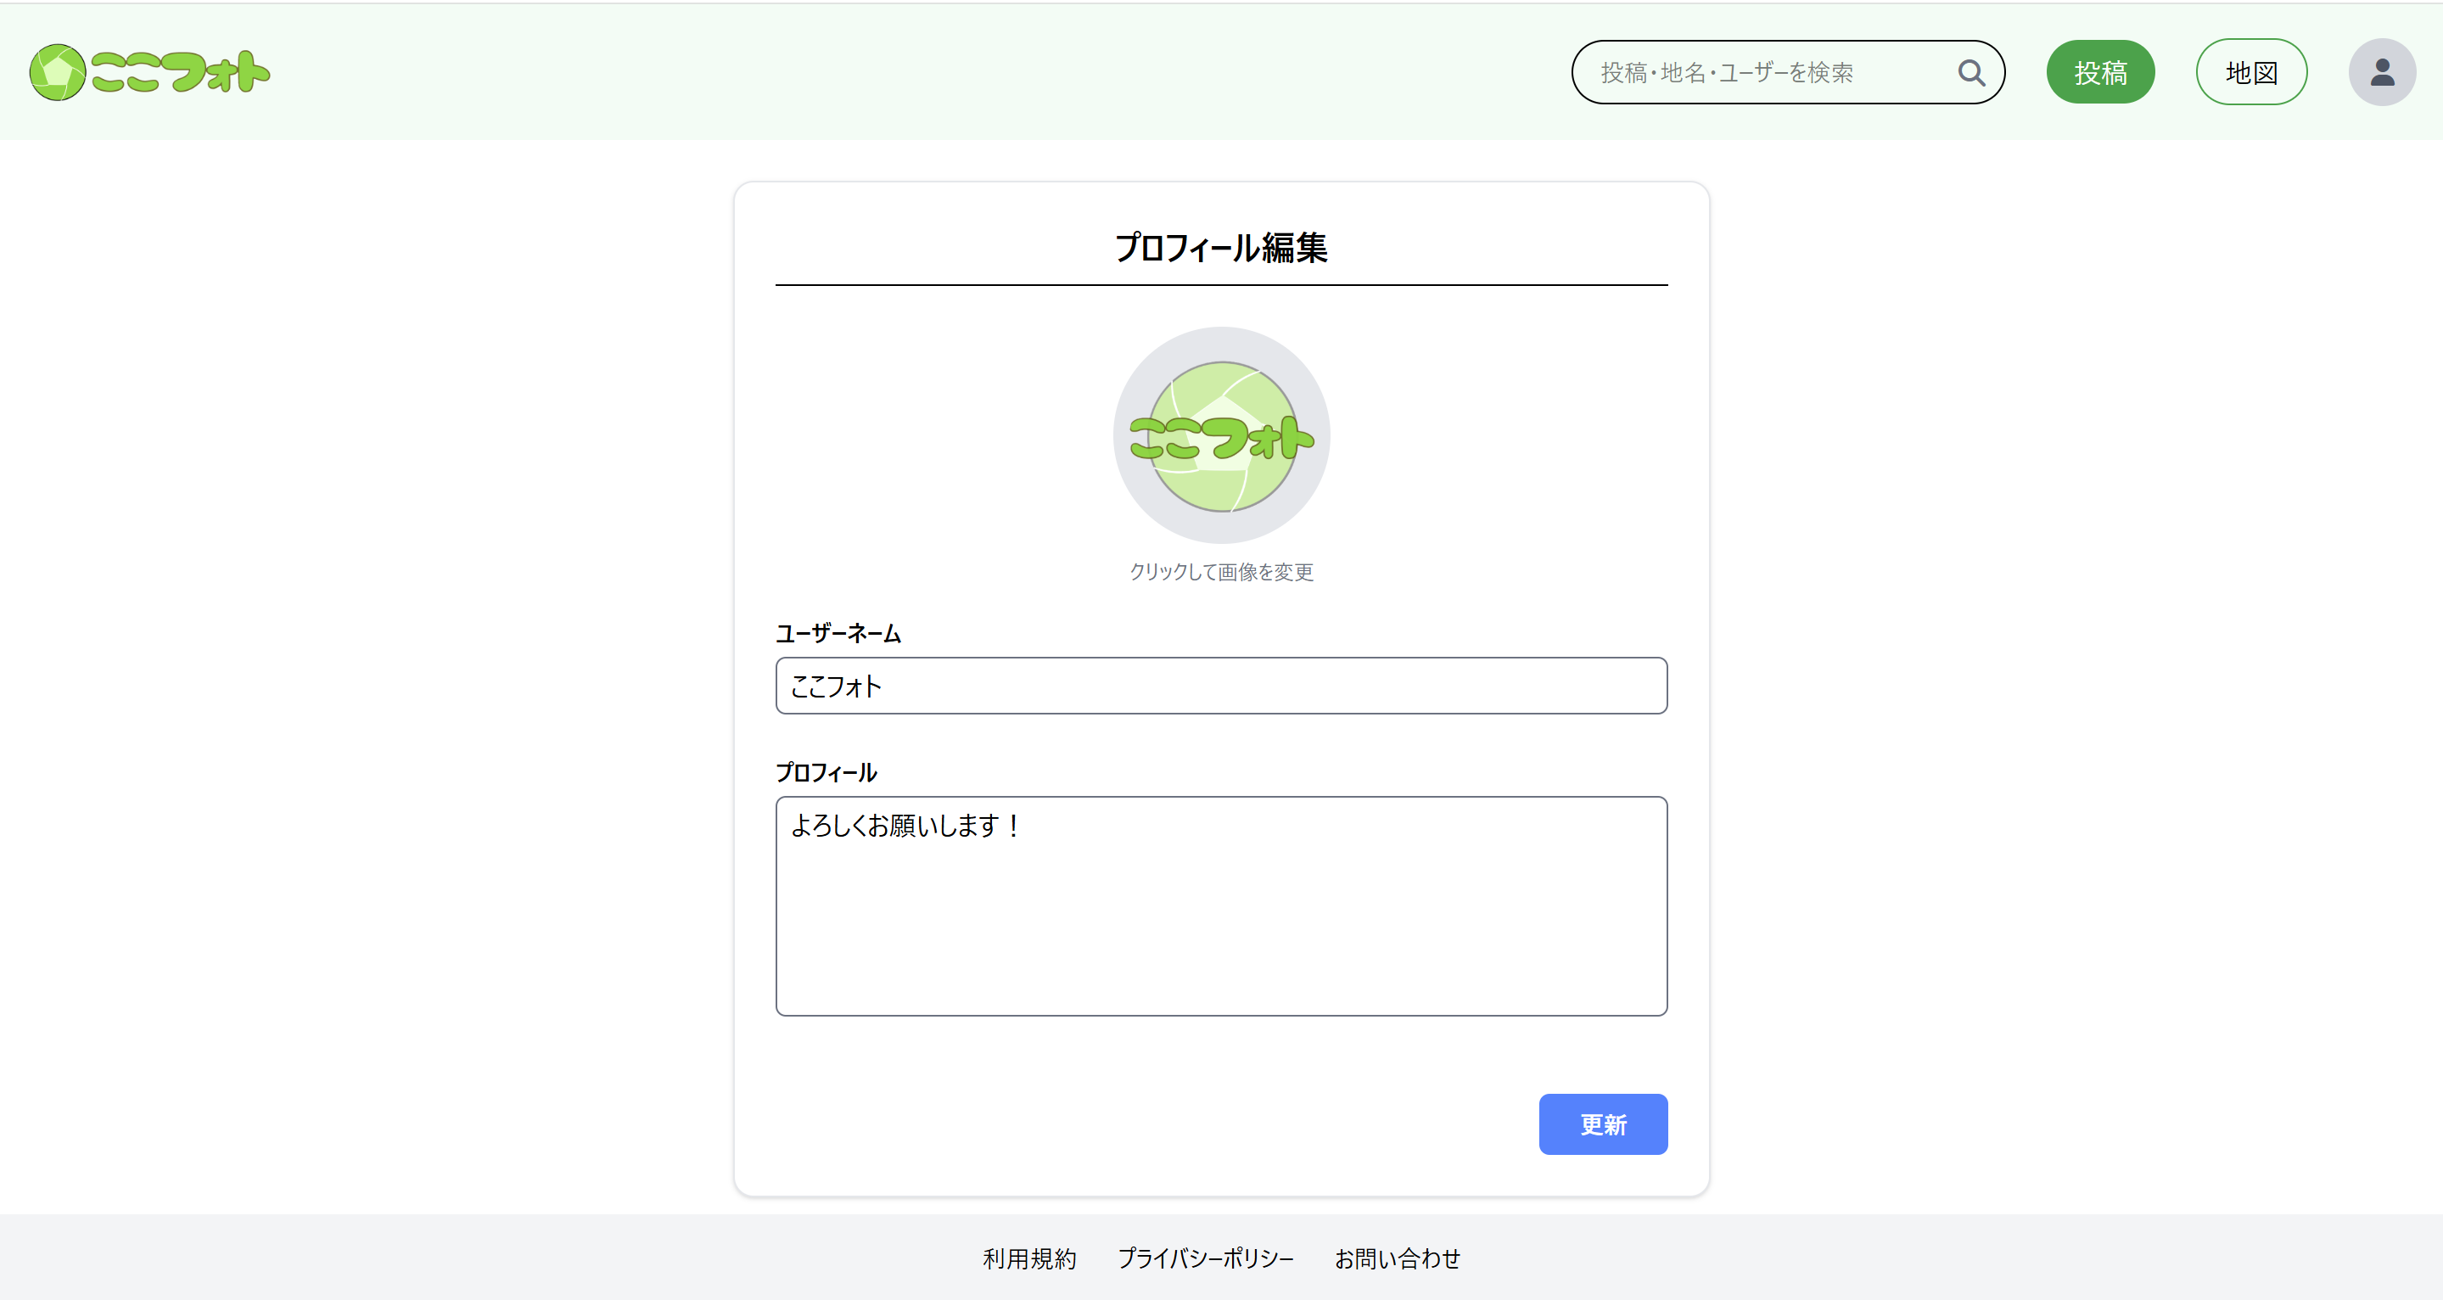Click empty lower area of プロフィール textarea
Screen dimensions: 2443x1300
click(1220, 948)
